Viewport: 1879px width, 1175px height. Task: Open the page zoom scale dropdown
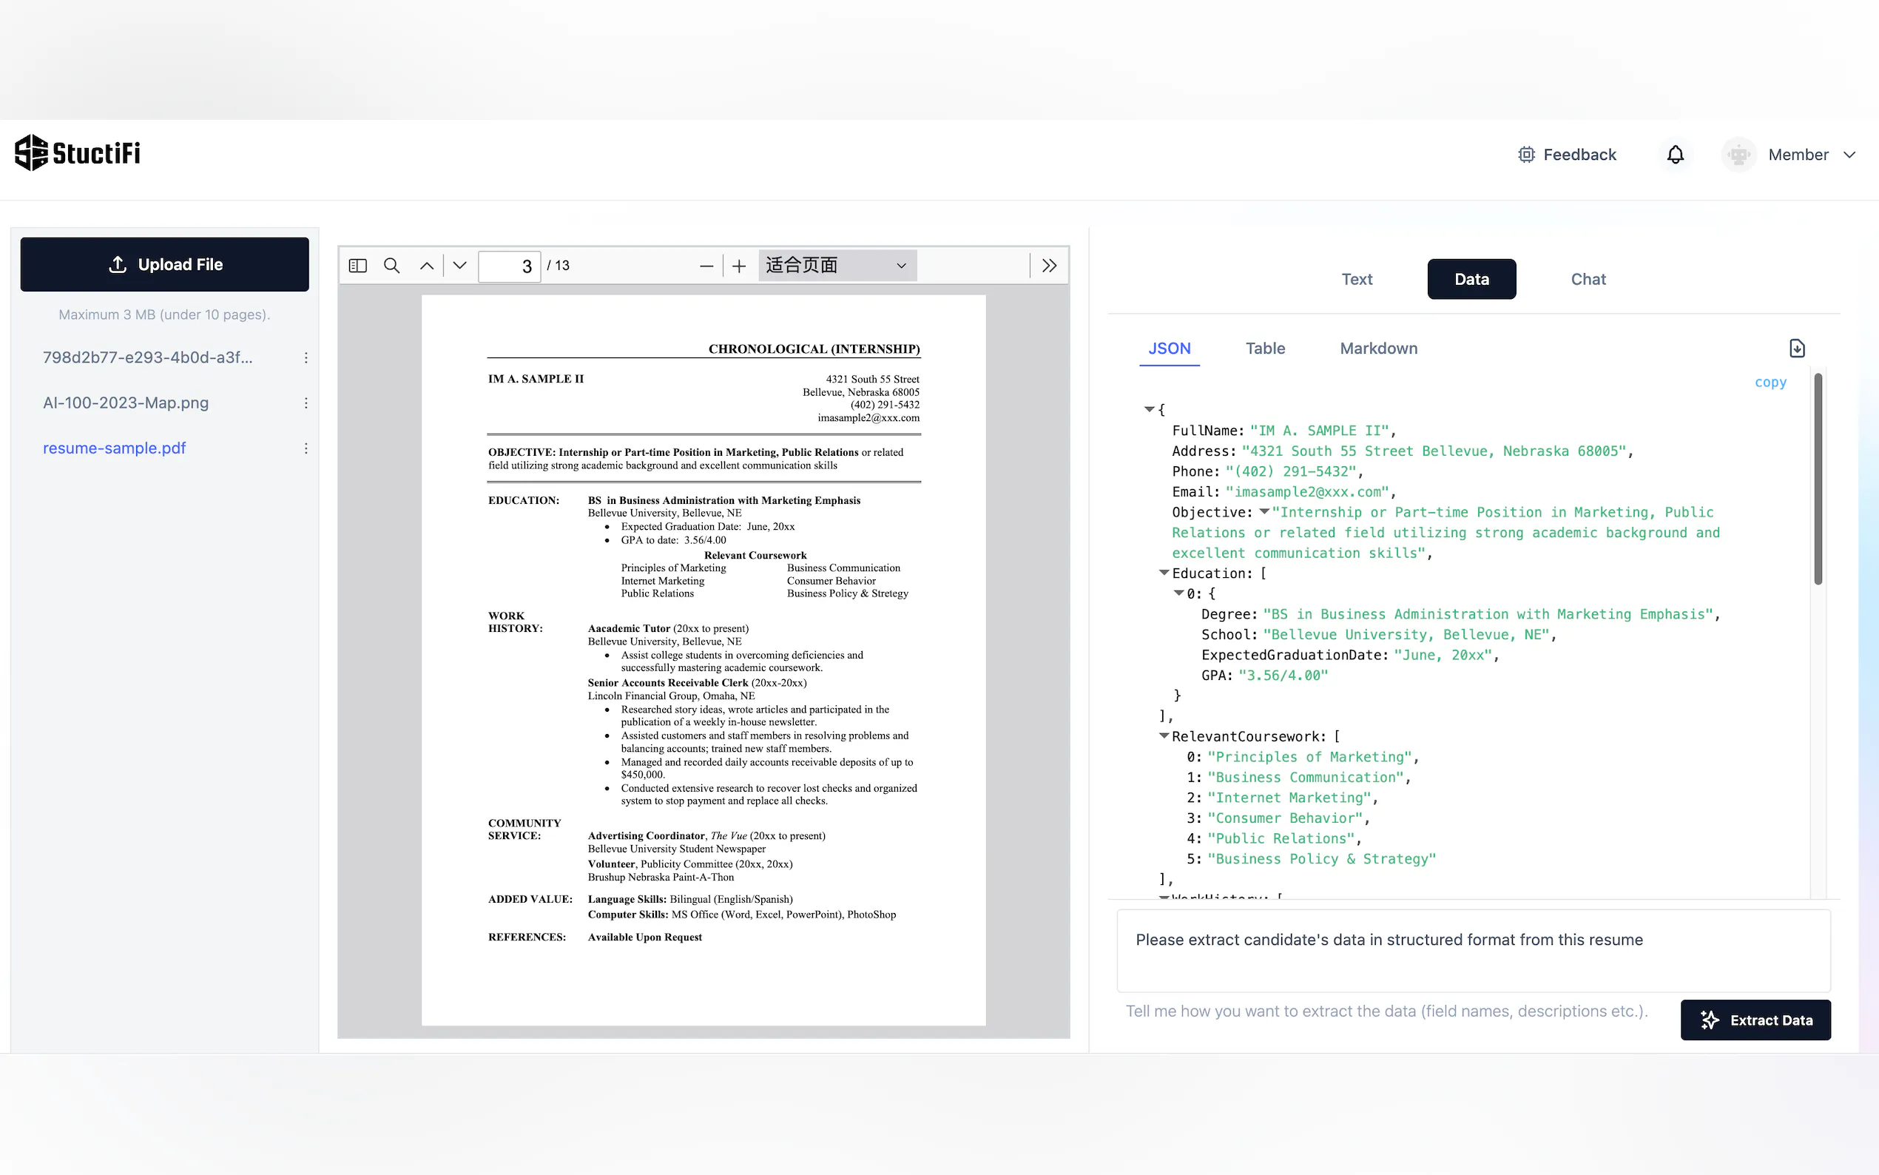click(x=837, y=266)
